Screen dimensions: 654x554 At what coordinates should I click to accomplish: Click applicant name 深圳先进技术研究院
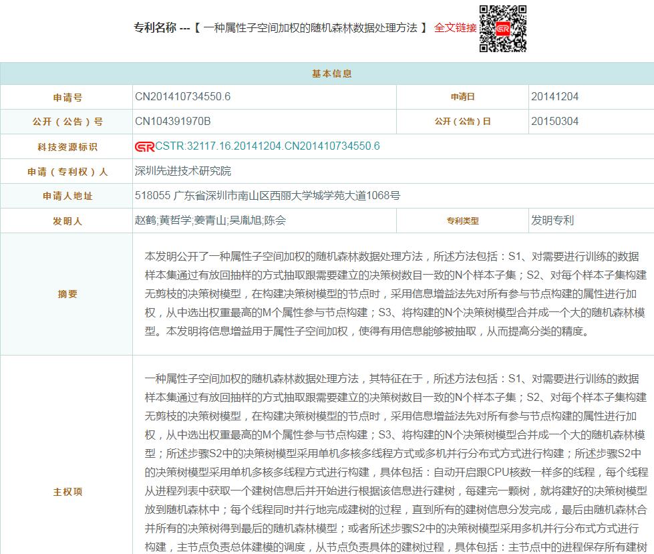pyautogui.click(x=182, y=171)
